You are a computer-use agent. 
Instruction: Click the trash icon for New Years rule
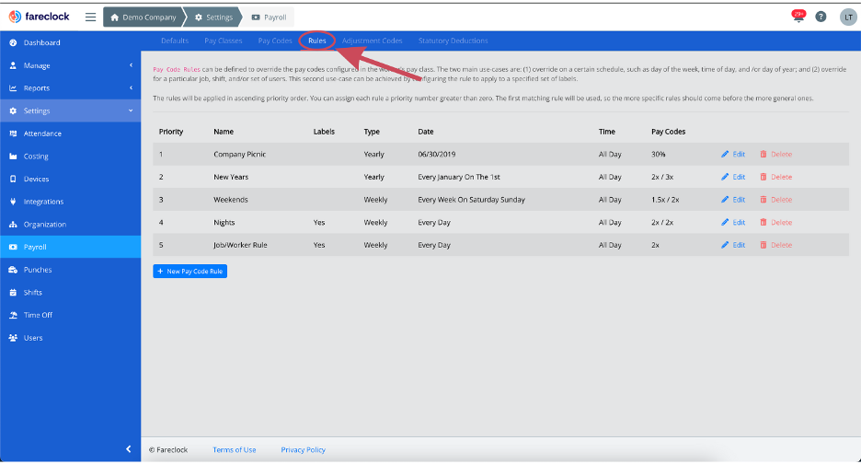[763, 177]
